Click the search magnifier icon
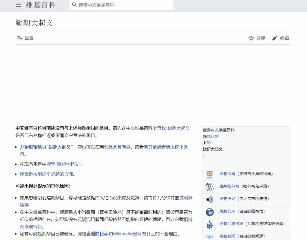The width and height of the screenshot is (307, 240). point(74,5)
